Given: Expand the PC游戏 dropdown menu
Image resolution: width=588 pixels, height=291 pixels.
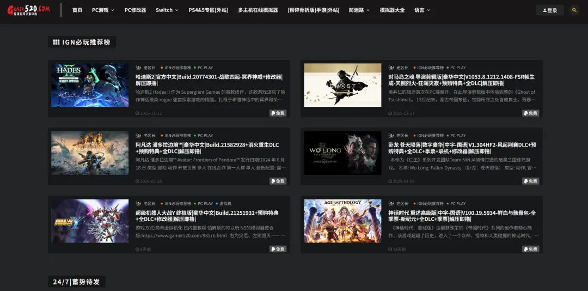Looking at the screenshot, I should pos(103,10).
